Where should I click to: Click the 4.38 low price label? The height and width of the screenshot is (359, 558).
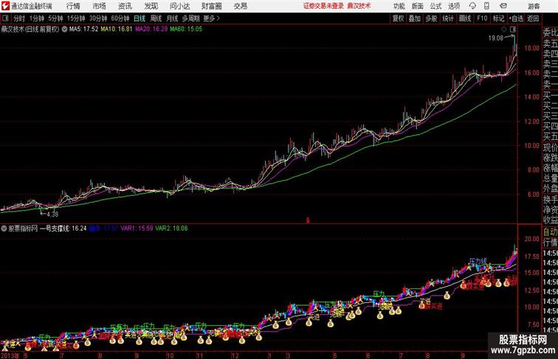[x=52, y=215]
